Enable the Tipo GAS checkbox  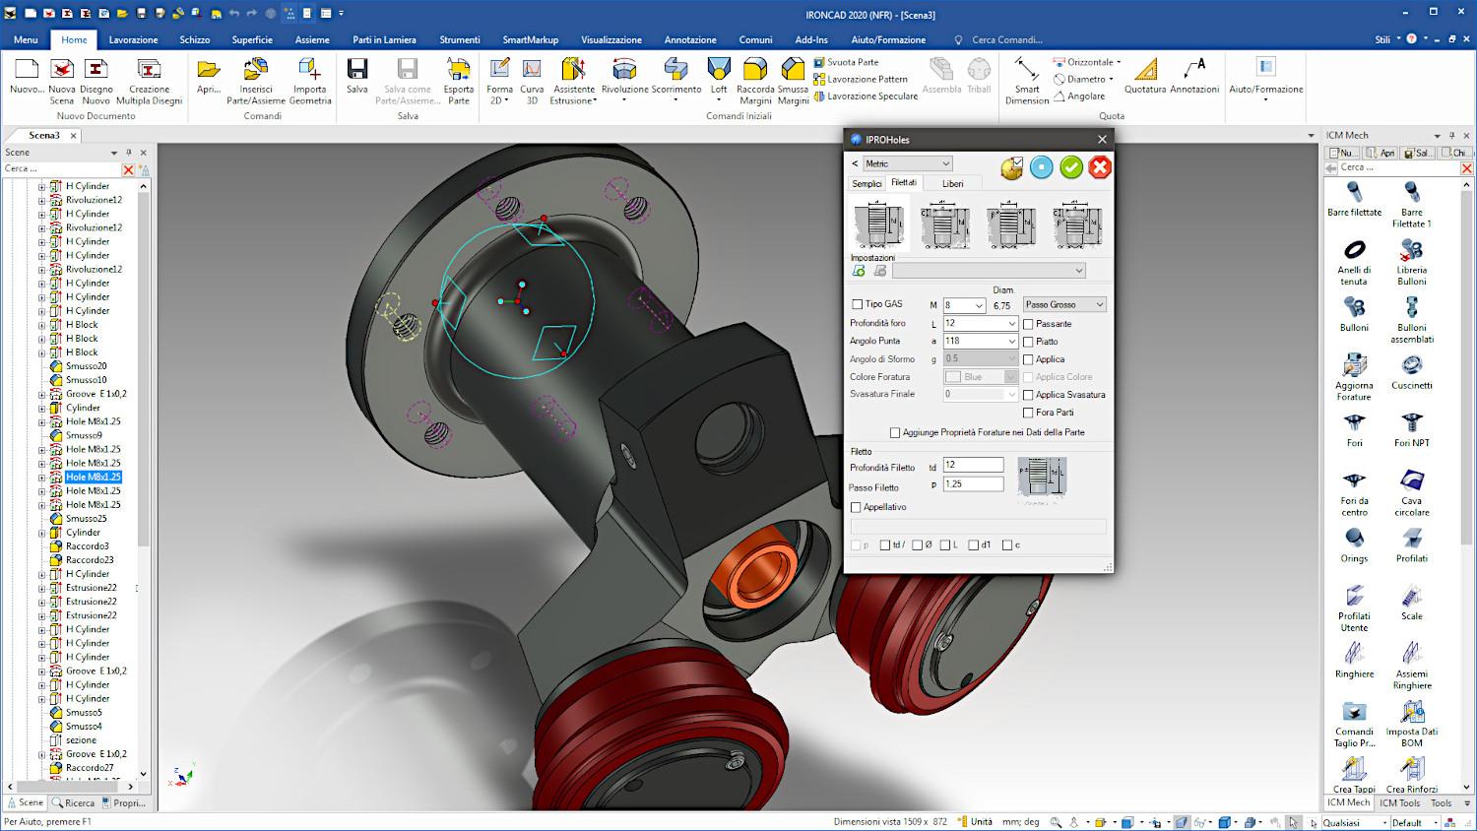pyautogui.click(x=857, y=305)
